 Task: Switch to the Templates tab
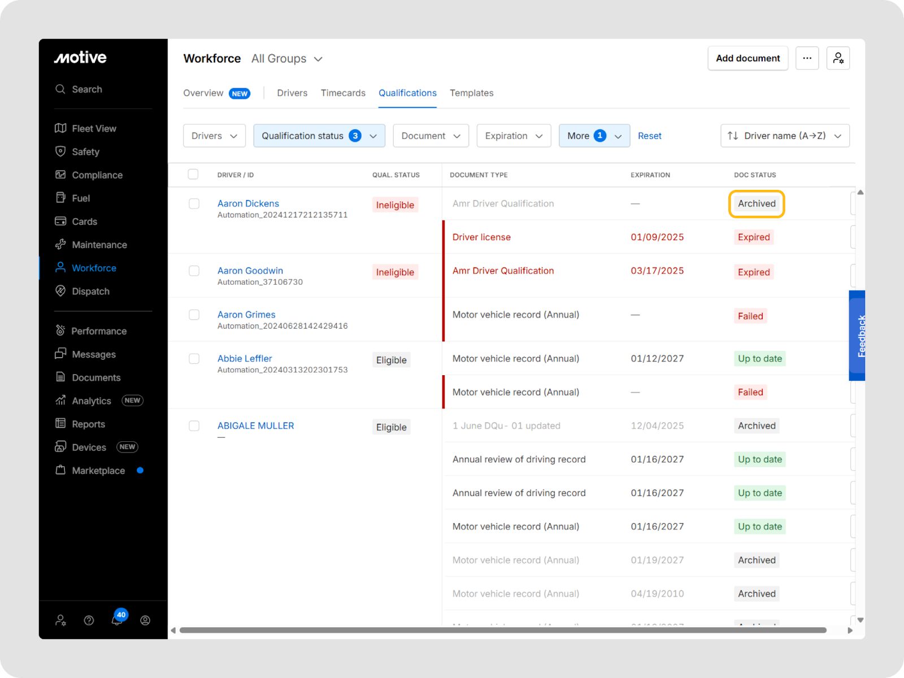471,93
